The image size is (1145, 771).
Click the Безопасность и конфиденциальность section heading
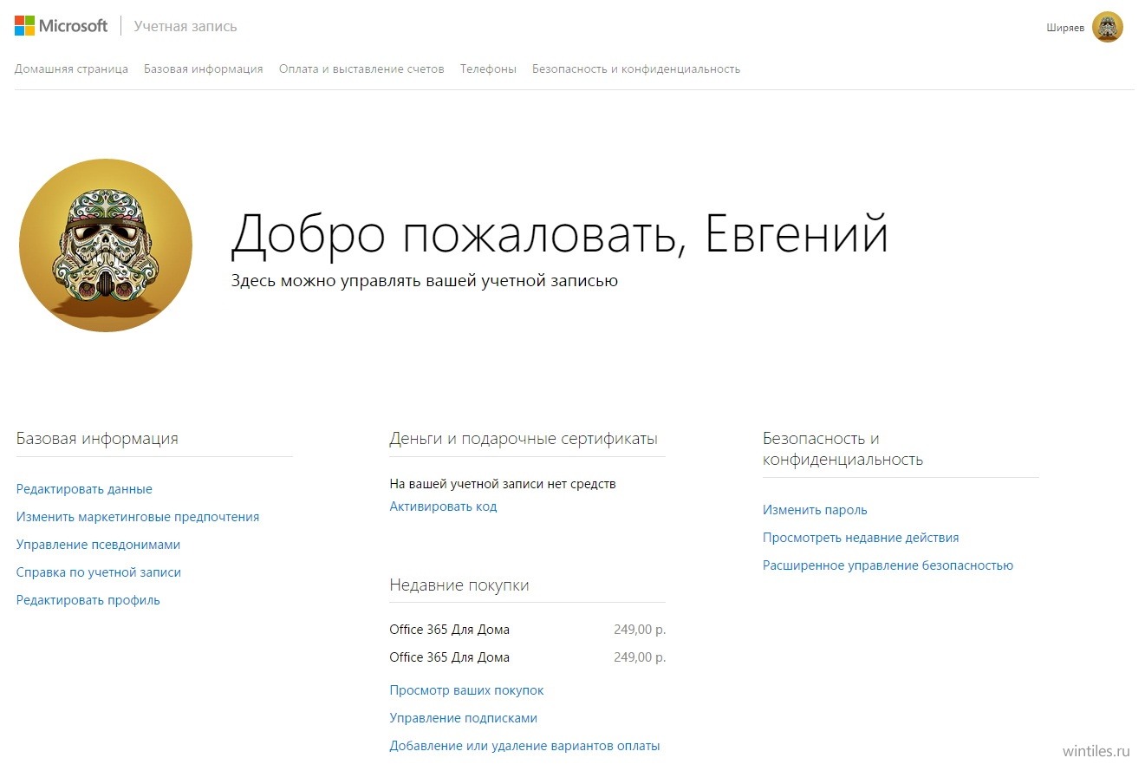point(842,449)
